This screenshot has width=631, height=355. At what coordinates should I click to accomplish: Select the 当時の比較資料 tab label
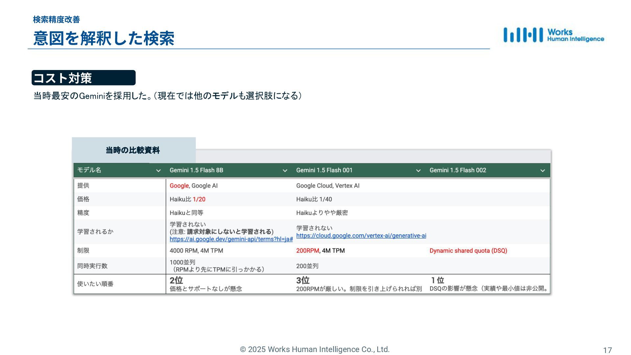point(133,150)
